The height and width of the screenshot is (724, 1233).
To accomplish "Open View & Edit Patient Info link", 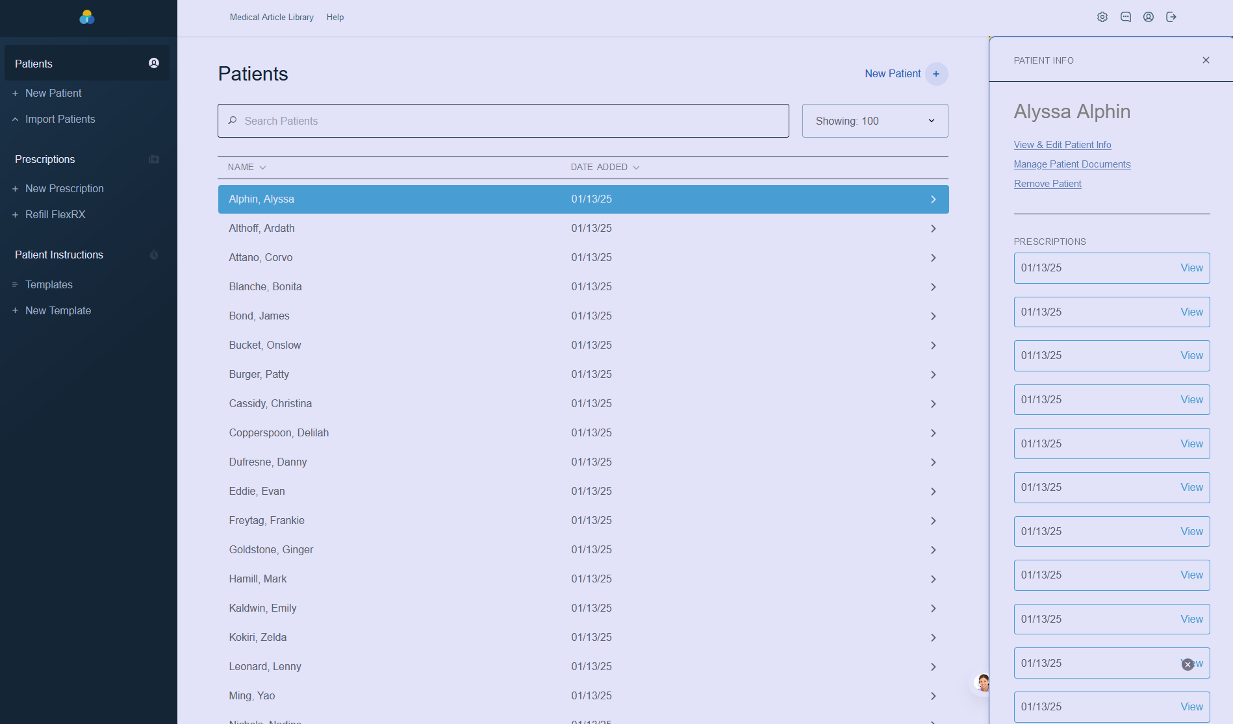I will (x=1062, y=144).
